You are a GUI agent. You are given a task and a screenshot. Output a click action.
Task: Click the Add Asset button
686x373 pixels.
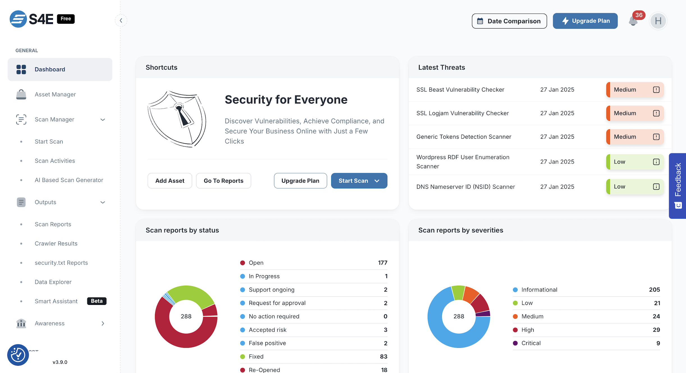tap(170, 181)
